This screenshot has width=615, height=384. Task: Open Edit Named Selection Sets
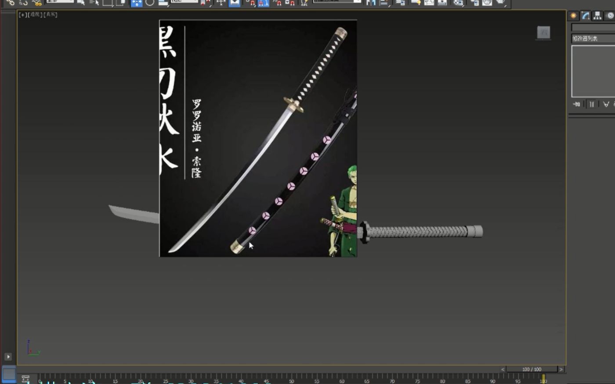click(304, 3)
